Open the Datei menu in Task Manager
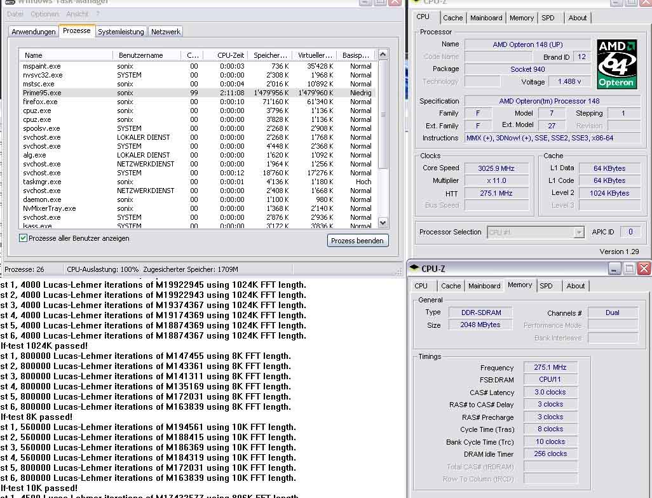 point(15,14)
